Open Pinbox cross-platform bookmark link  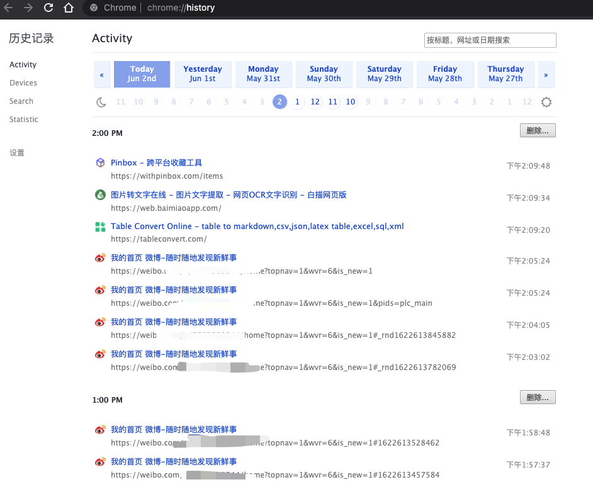pos(156,163)
